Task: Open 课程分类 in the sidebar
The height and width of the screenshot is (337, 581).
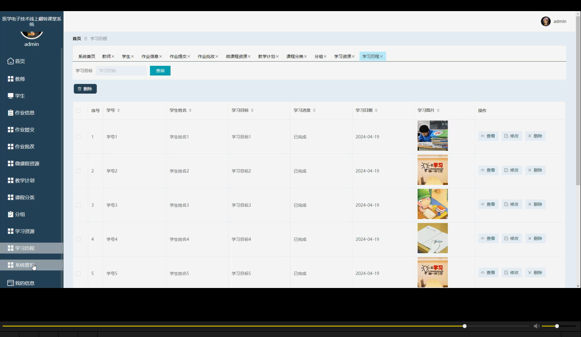Action: coord(31,197)
